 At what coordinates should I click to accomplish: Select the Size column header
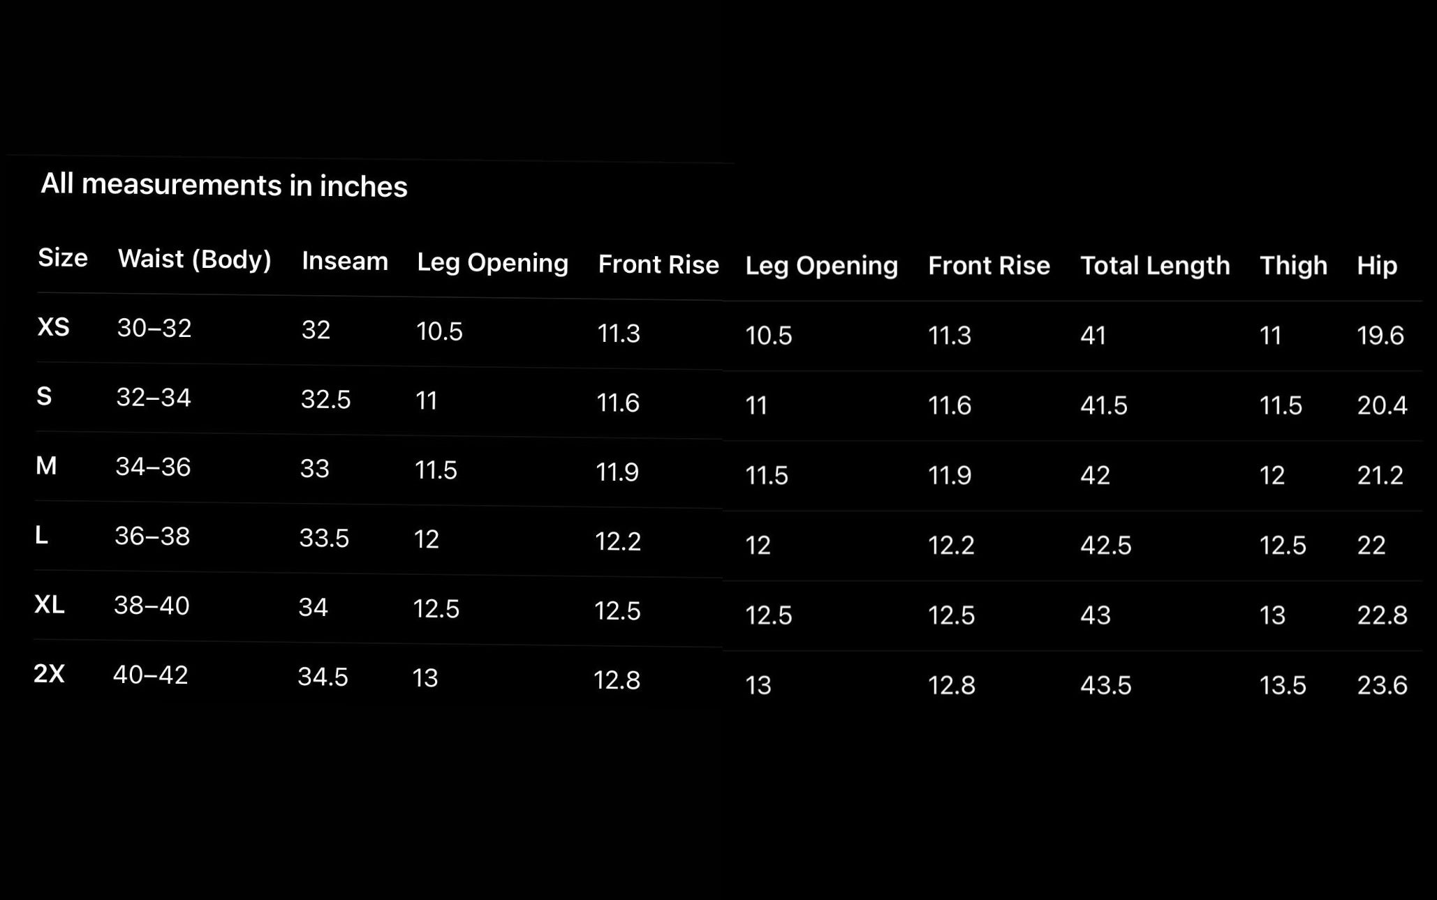[63, 257]
